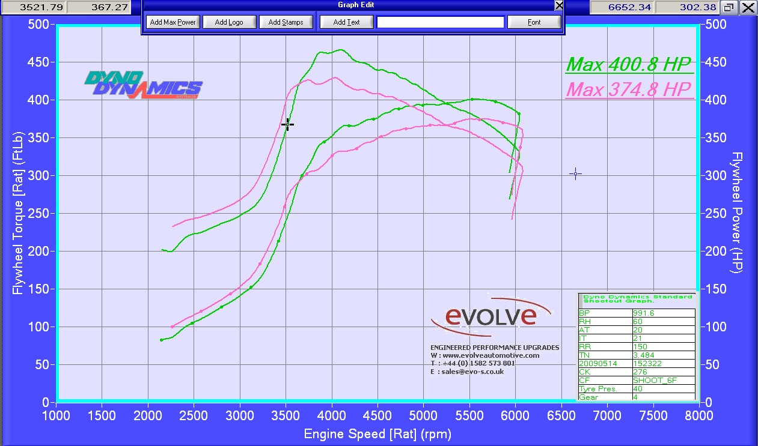
Task: Click Add Text in the Graph Edit toolbar
Action: (346, 22)
